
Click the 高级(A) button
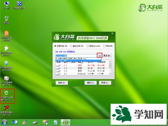[x=62, y=83]
